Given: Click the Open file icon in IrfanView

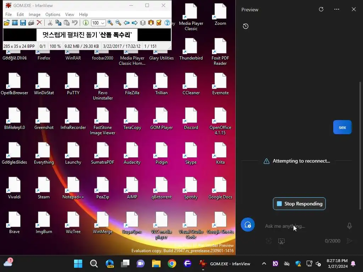Looking at the screenshot, I should coord(7,23).
